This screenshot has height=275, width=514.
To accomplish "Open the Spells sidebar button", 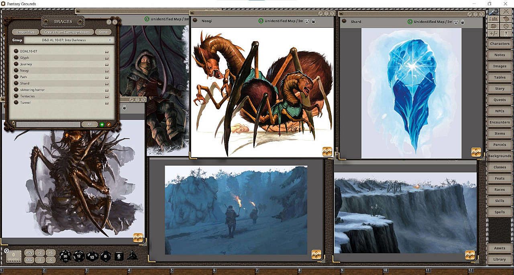I will (x=500, y=212).
